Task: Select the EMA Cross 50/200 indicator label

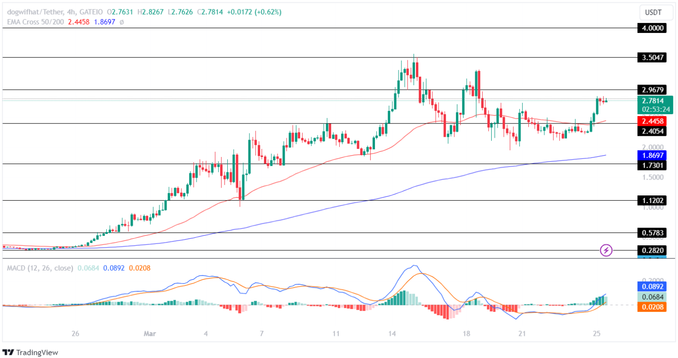Action: click(35, 22)
